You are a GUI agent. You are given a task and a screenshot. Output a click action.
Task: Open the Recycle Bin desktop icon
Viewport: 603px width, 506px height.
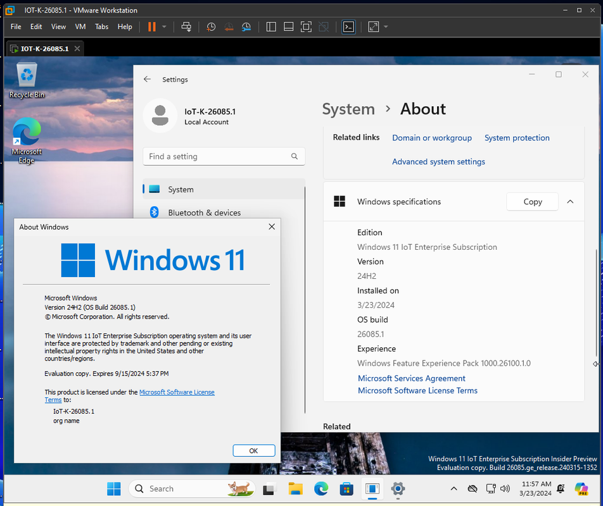click(x=27, y=80)
